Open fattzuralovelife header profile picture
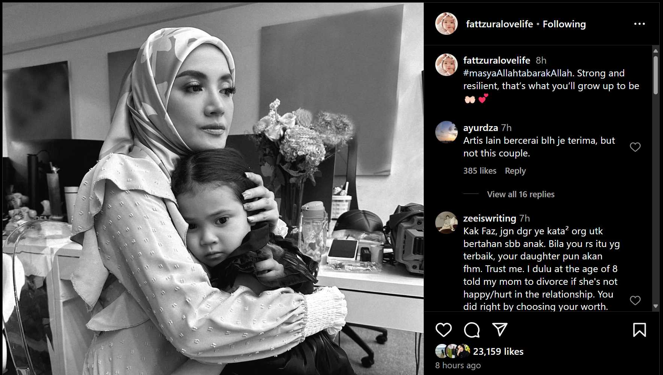Image resolution: width=663 pixels, height=375 pixels. click(x=446, y=24)
